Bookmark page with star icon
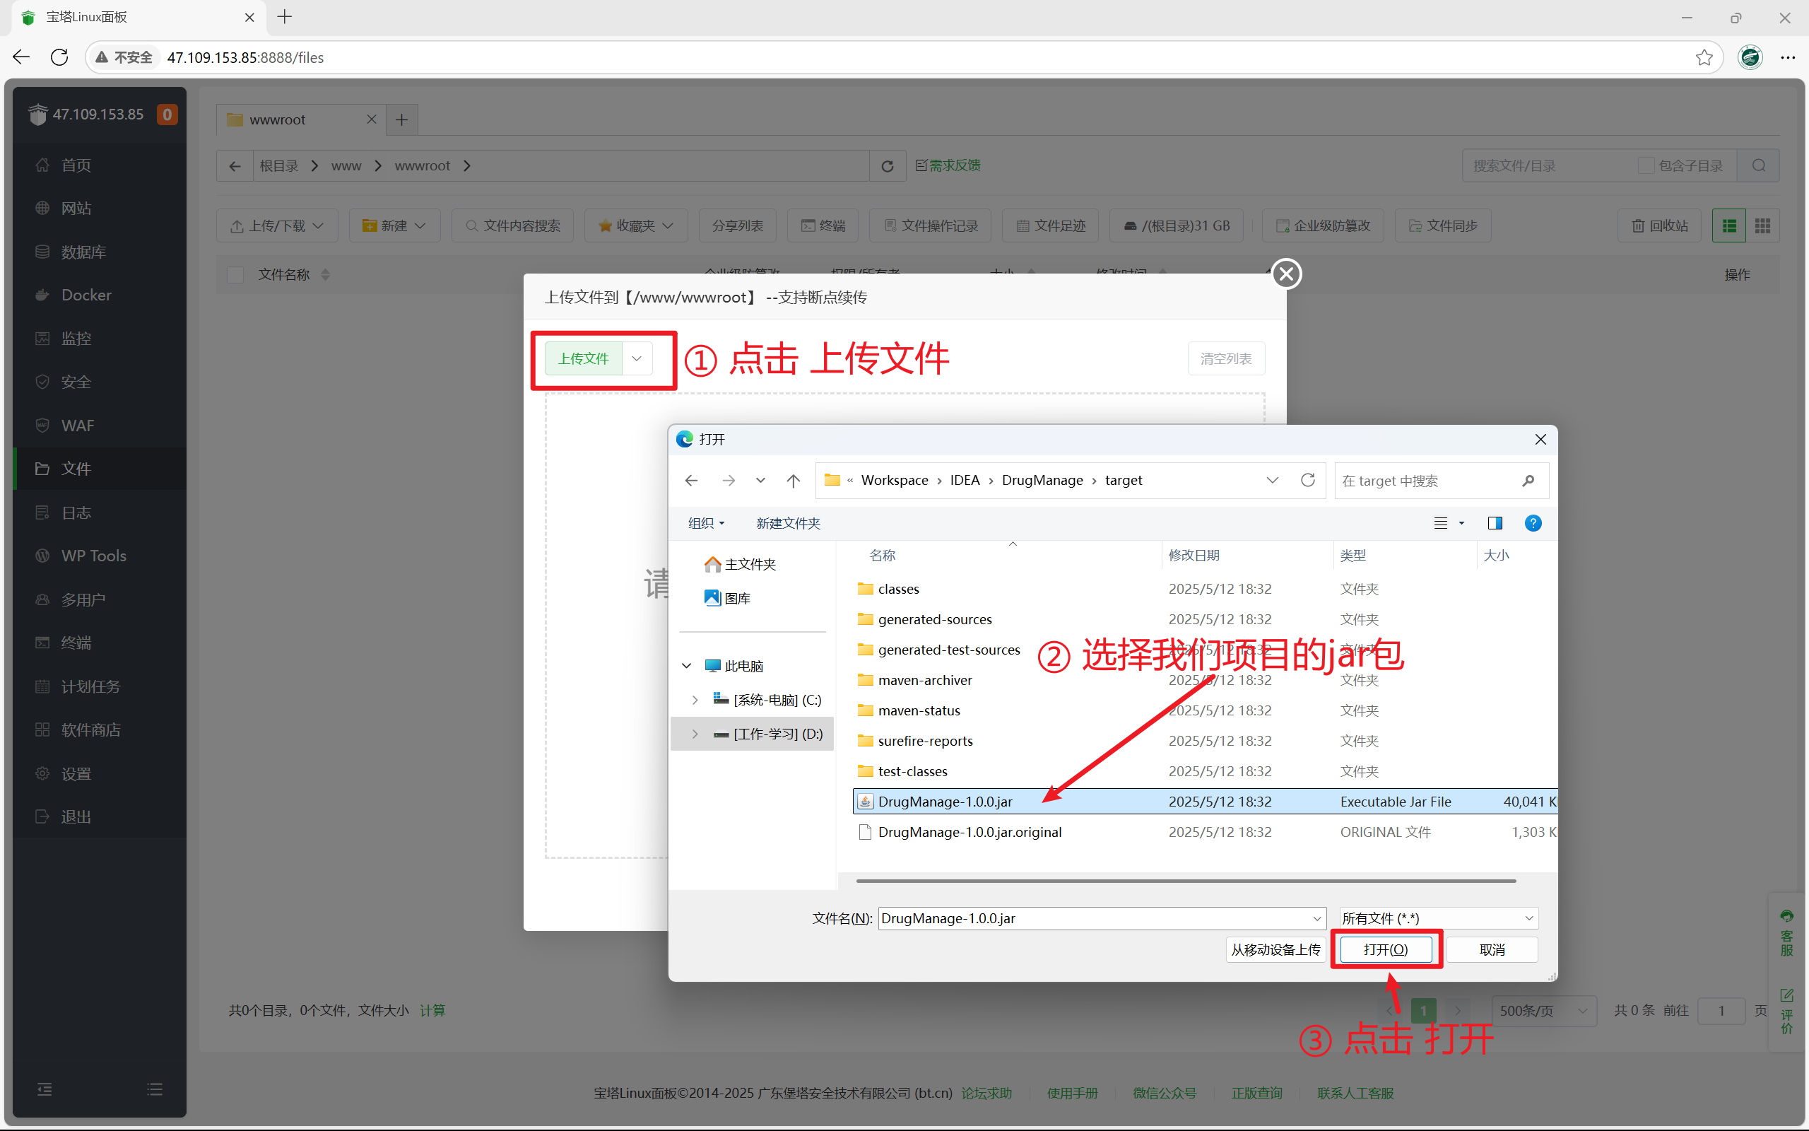This screenshot has width=1809, height=1131. click(1704, 57)
